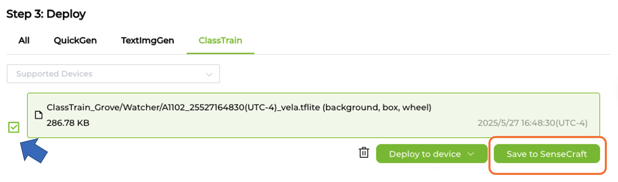Go to the ClassTrain tab
Image resolution: width=618 pixels, height=182 pixels.
[x=220, y=41]
